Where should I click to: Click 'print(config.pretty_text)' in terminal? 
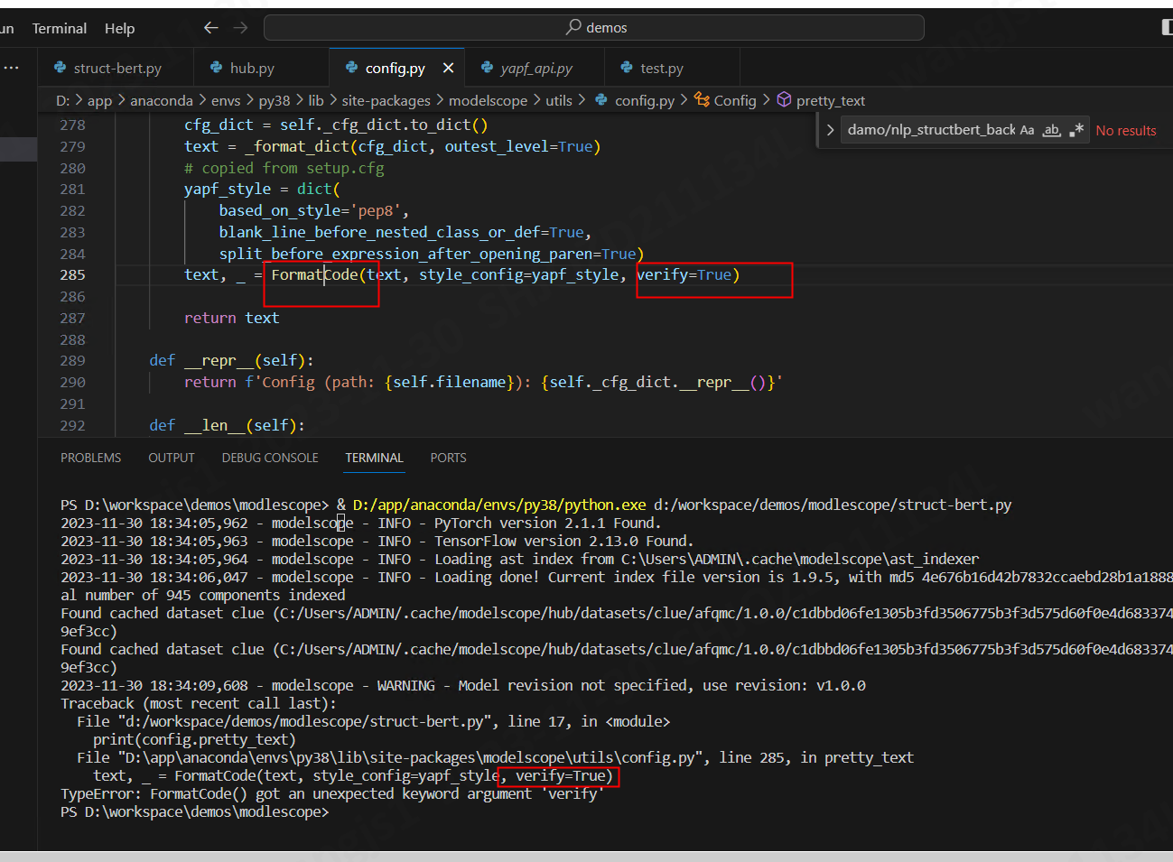coord(193,740)
